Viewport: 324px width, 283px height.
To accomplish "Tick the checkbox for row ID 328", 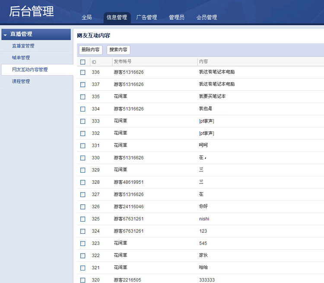I will pyautogui.click(x=83, y=182).
